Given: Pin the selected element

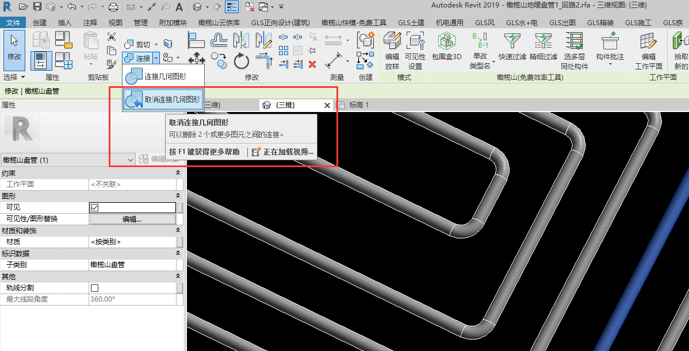Looking at the screenshot, I should coord(312,51).
